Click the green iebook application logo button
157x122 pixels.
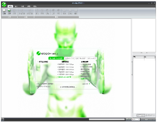tap(4, 4)
